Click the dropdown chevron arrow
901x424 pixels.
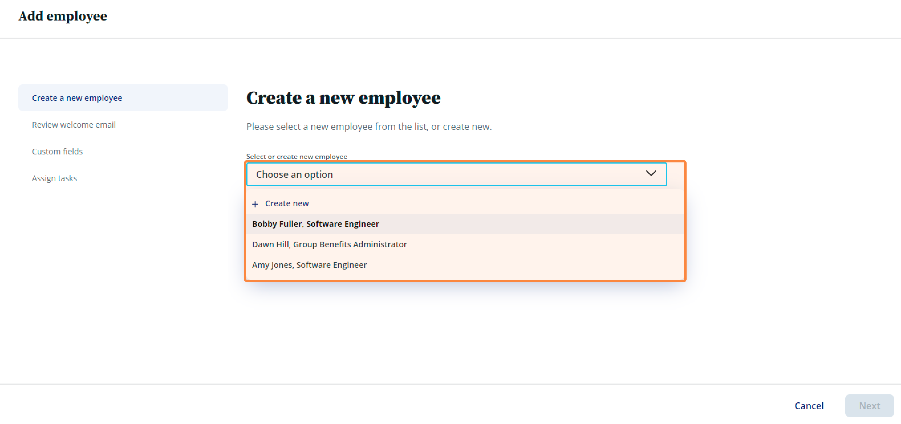(651, 173)
